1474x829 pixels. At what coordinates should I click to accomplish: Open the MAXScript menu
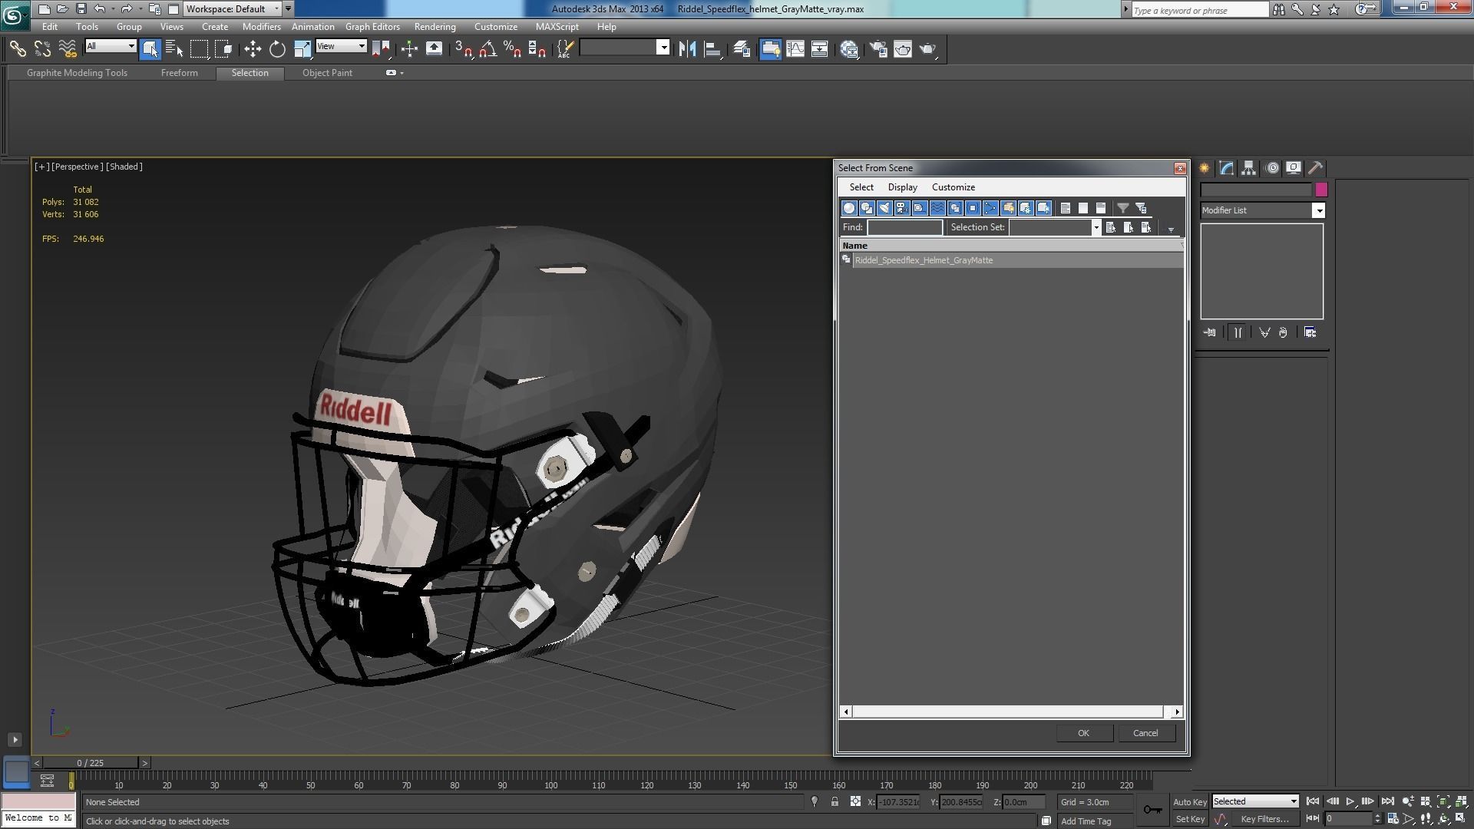pos(557,27)
